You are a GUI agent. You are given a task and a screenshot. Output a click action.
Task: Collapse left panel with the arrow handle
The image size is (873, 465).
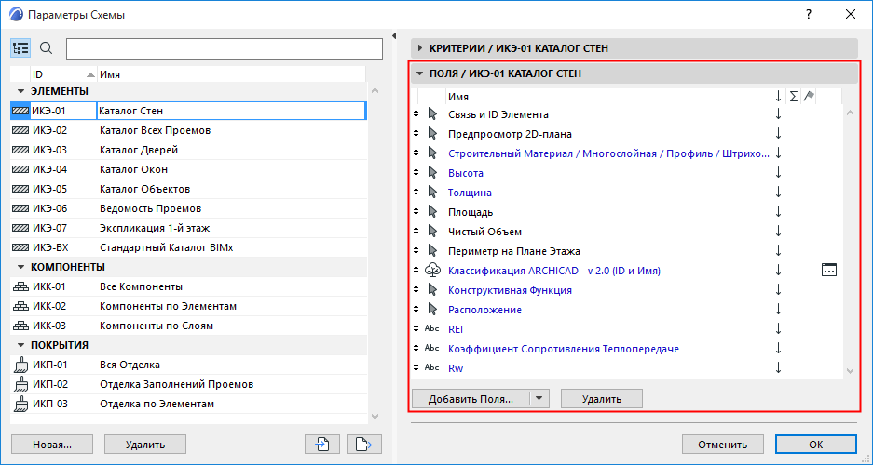[394, 36]
